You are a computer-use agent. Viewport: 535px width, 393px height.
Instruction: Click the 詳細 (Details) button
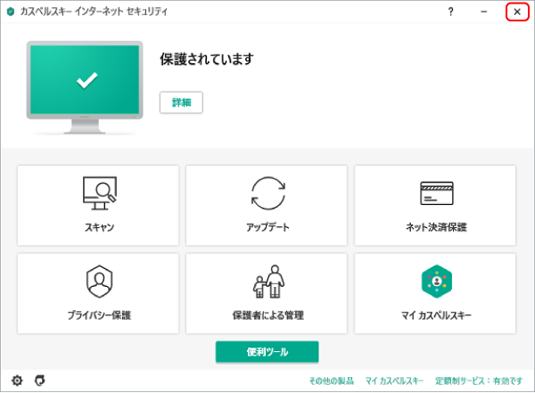click(181, 102)
